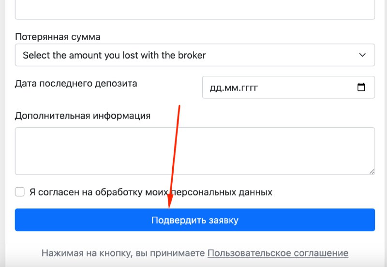Viewport: 387px width, 267px height.
Task: Click the 'Дополнительная информация' label
Action: [83, 116]
